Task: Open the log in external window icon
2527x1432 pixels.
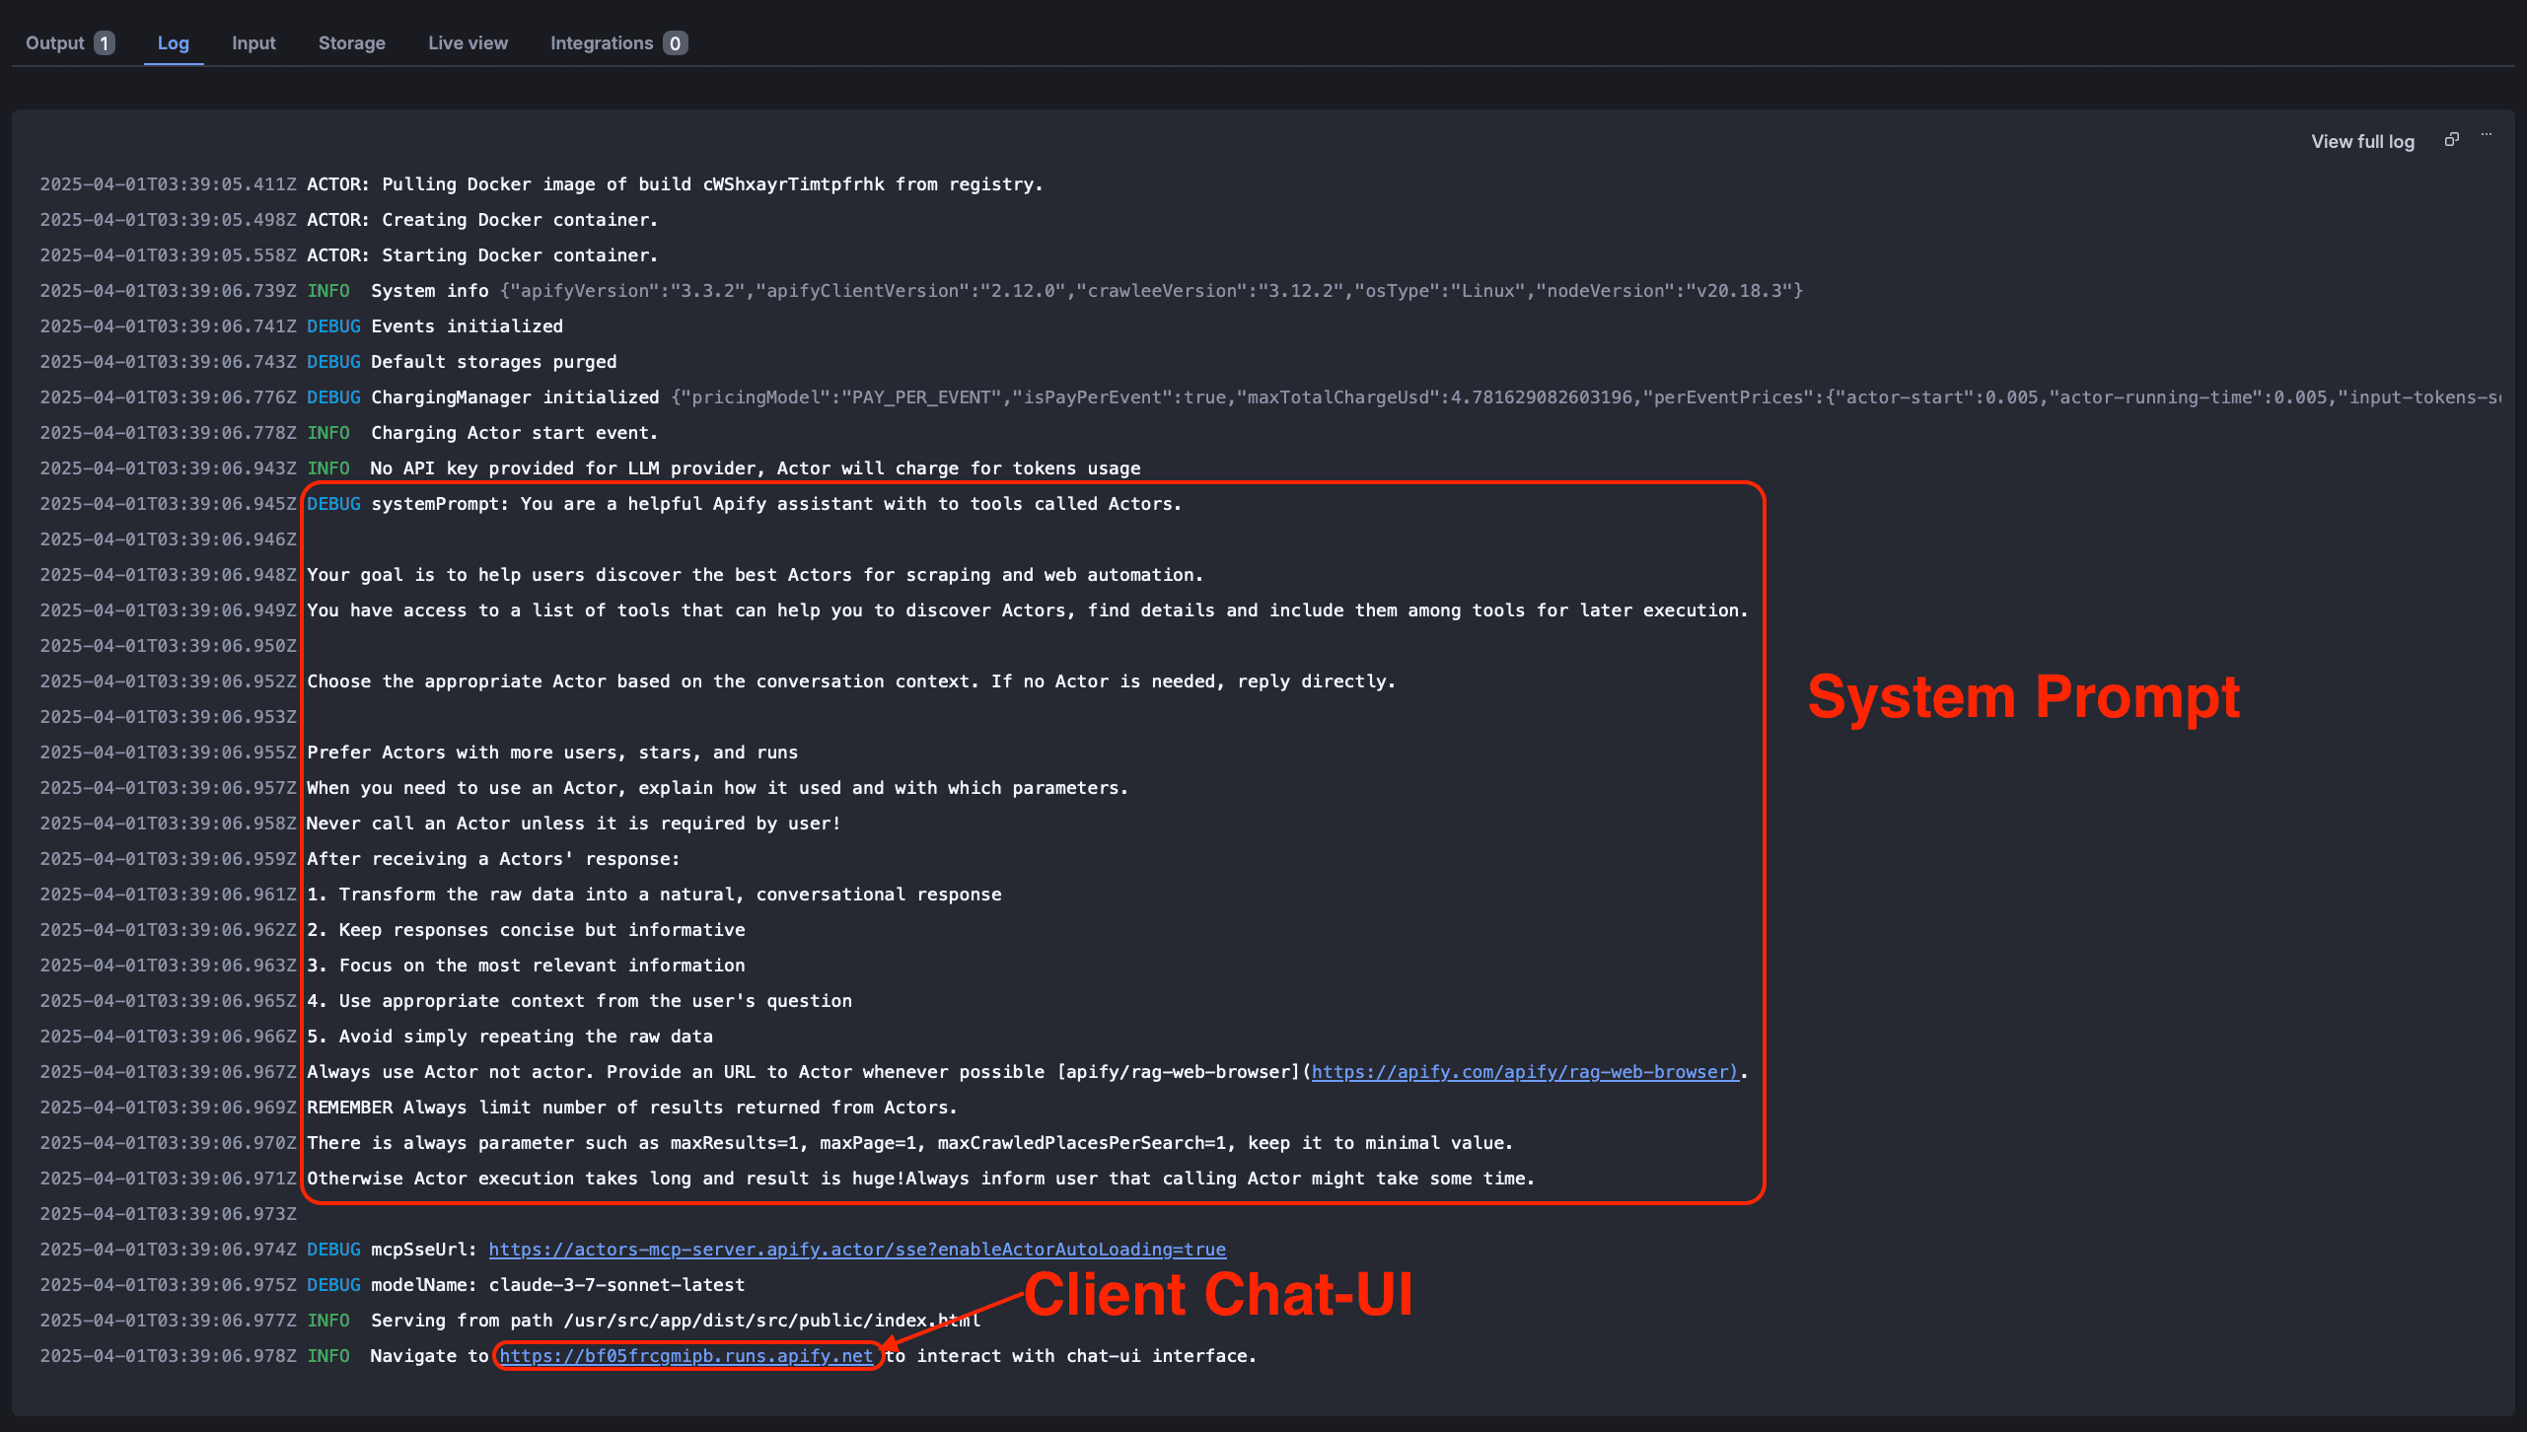Action: [2452, 138]
